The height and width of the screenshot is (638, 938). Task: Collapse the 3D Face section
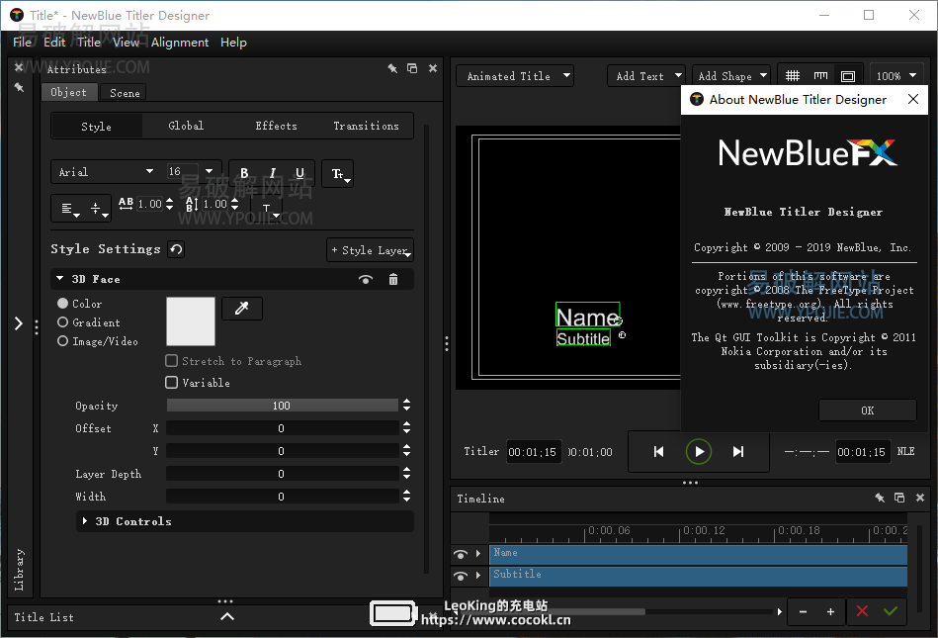click(x=60, y=278)
